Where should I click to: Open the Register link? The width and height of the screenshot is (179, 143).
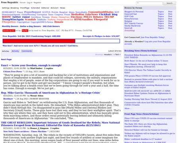37,2
